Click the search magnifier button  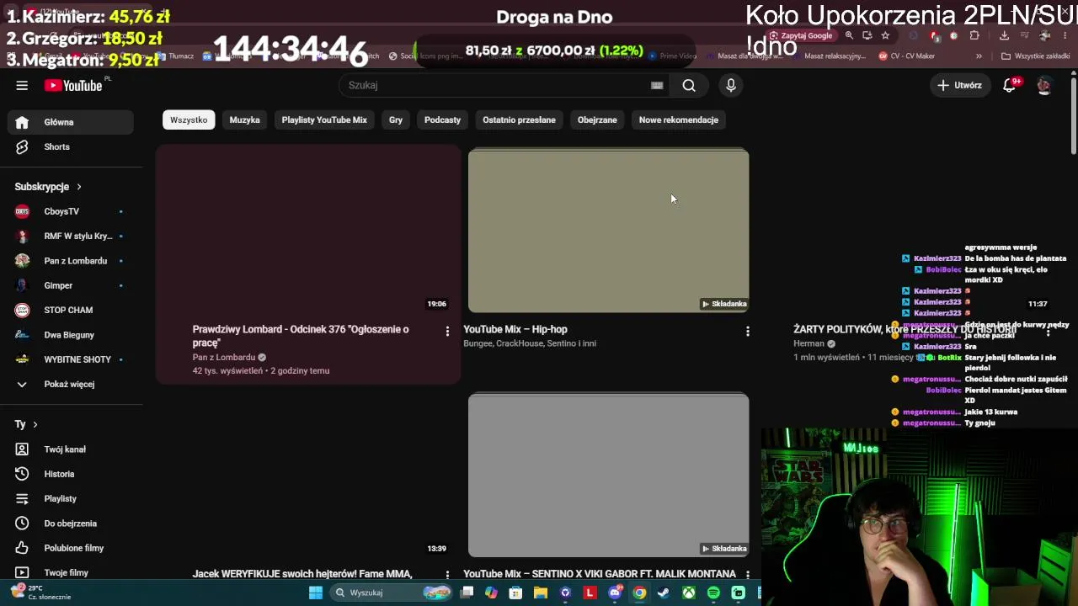[x=689, y=85]
